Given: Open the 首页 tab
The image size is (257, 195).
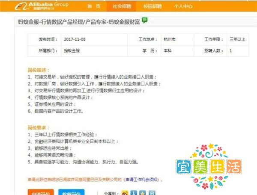Looking at the screenshot, I should (94, 6).
